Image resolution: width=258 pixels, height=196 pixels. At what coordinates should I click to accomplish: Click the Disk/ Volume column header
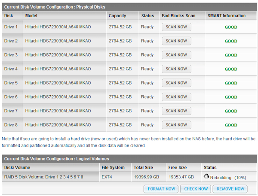pos(17,168)
